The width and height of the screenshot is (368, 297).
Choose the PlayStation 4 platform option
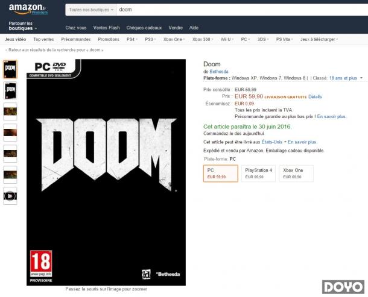[258, 174]
